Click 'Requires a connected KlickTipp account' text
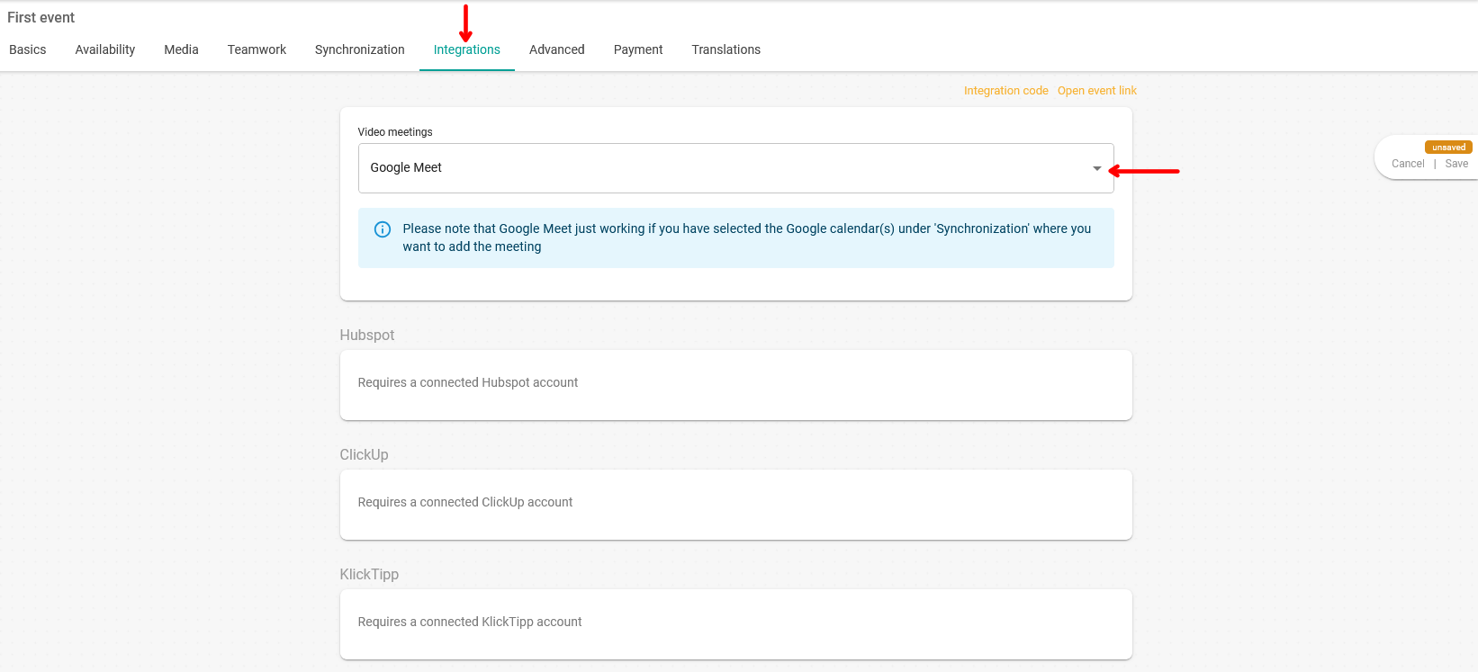 pyautogui.click(x=470, y=622)
